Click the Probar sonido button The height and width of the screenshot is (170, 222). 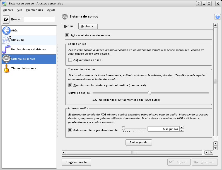139,142
